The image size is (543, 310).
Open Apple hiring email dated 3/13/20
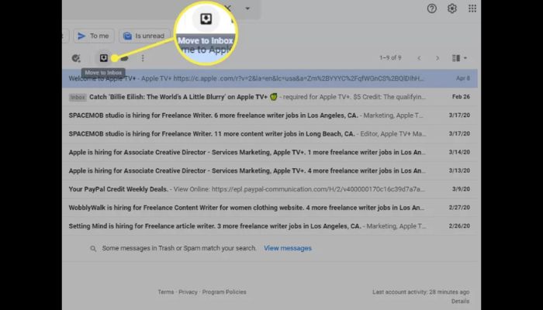tap(270, 170)
